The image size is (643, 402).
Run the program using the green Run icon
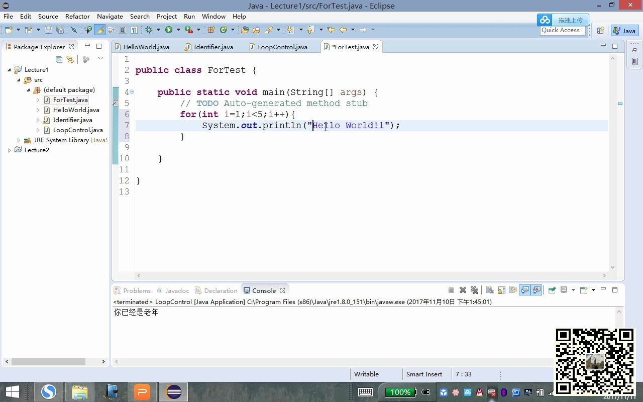[169, 30]
